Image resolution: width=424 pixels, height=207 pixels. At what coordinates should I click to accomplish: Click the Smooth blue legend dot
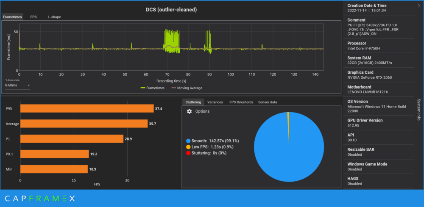[x=188, y=141]
